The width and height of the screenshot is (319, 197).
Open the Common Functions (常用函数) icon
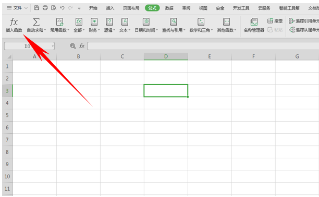59,21
